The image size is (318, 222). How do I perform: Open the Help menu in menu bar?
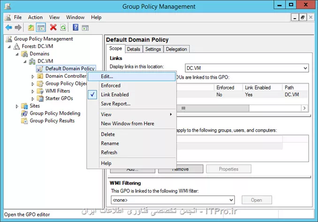pos(96,17)
